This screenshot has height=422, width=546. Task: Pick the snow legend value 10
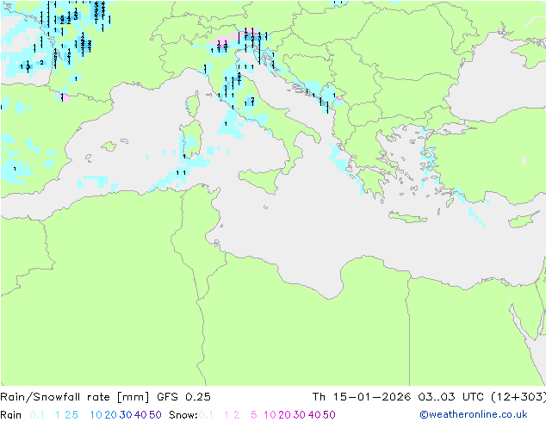(x=270, y=415)
